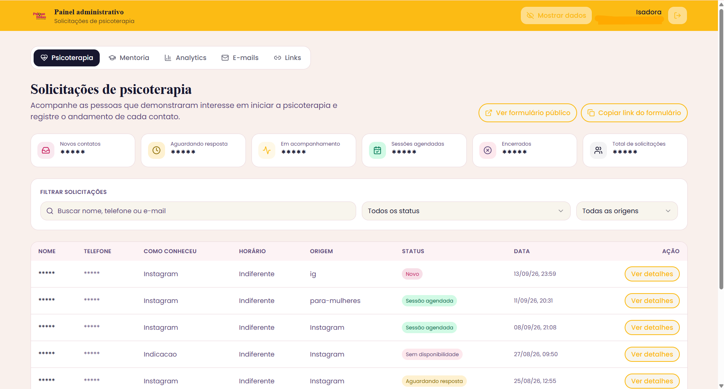Click the magnifier icon in search field

(50, 211)
